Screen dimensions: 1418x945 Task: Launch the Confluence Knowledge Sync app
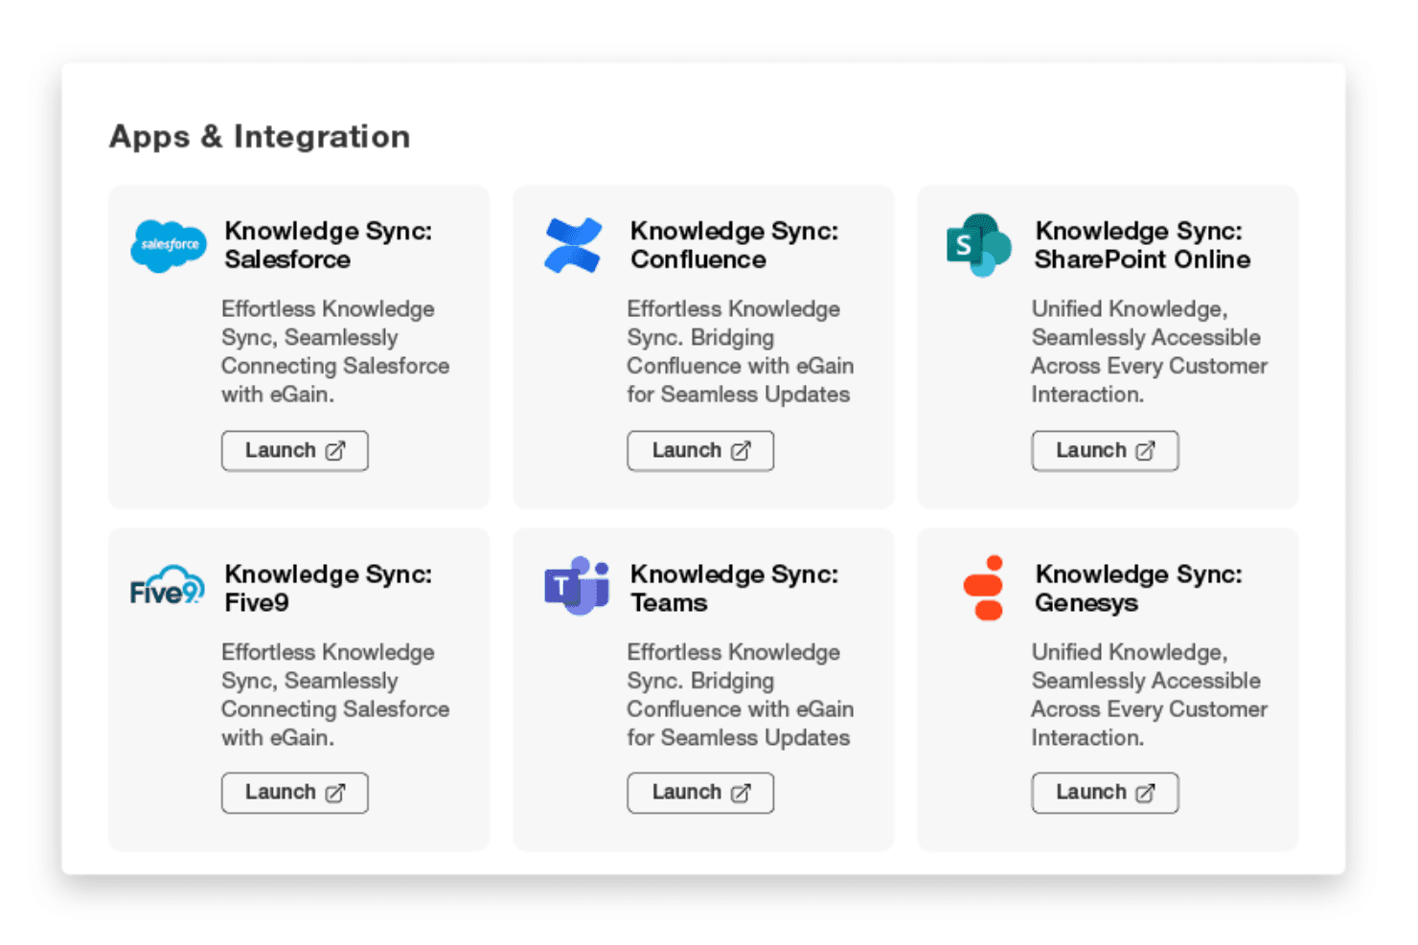coord(700,451)
